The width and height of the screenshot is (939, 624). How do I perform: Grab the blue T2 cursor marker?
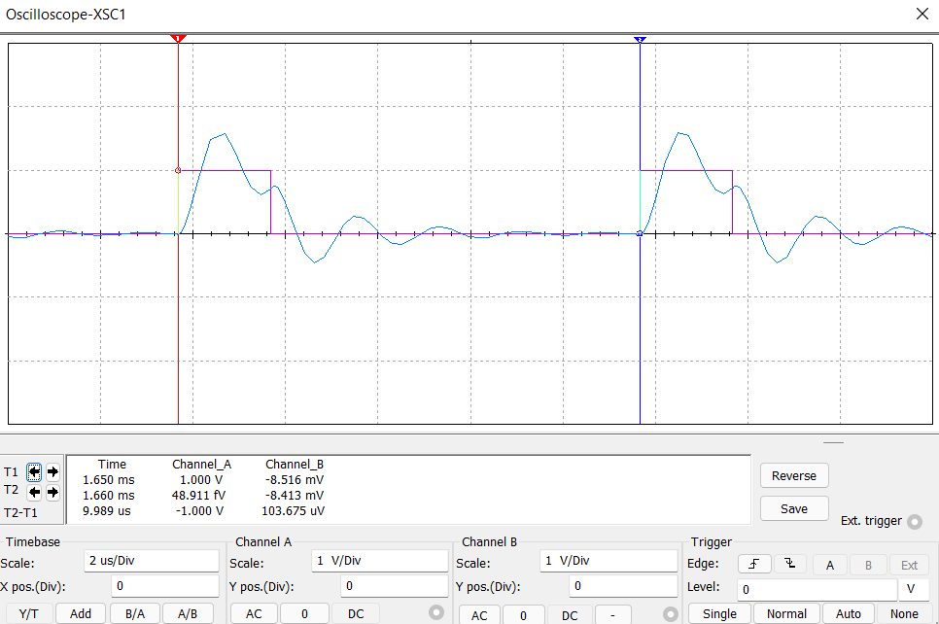[640, 40]
